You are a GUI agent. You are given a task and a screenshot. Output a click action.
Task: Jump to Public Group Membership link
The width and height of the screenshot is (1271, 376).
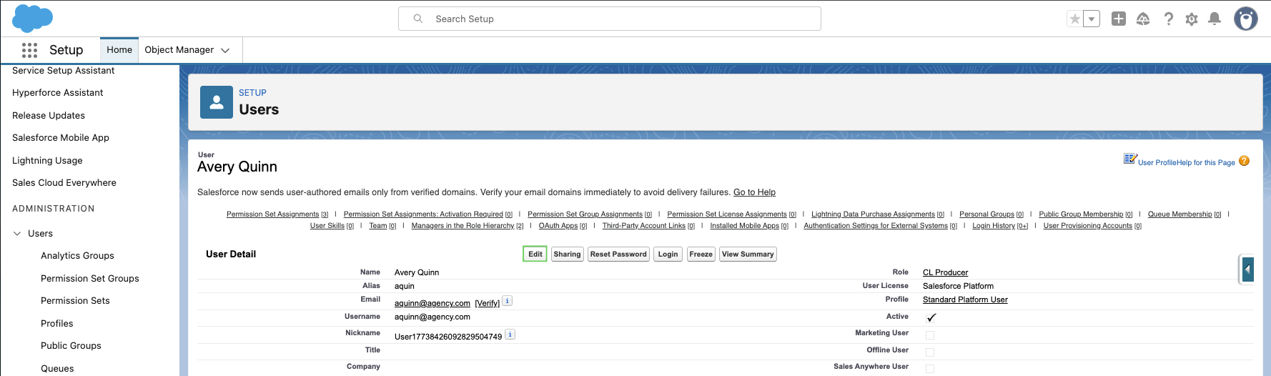(1085, 214)
